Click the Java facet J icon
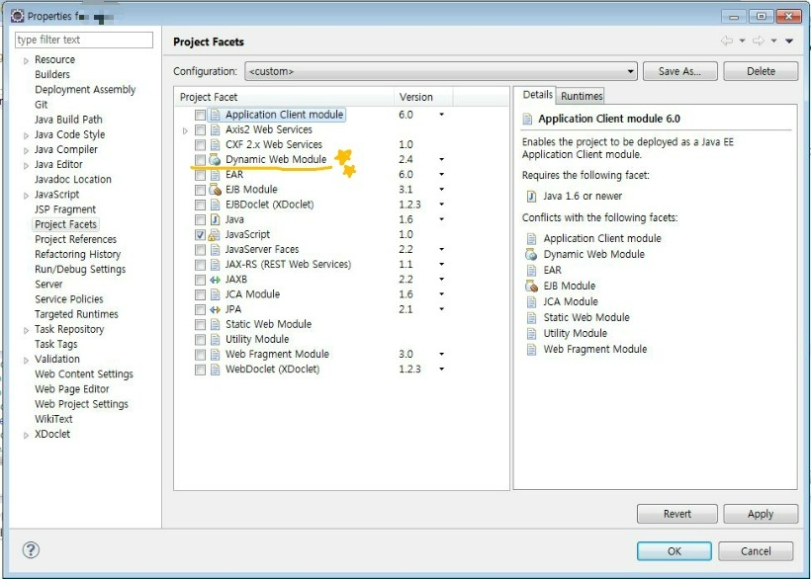This screenshot has width=811, height=579. (x=216, y=219)
